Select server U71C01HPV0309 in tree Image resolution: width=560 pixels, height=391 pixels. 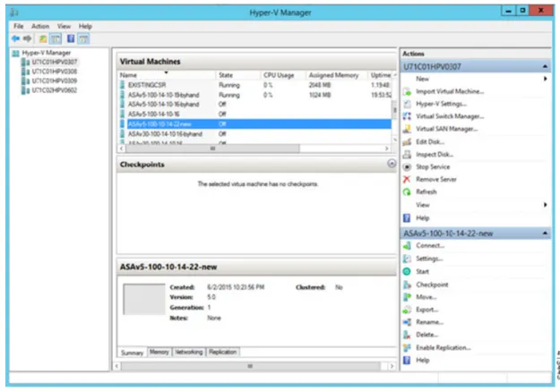coord(55,81)
